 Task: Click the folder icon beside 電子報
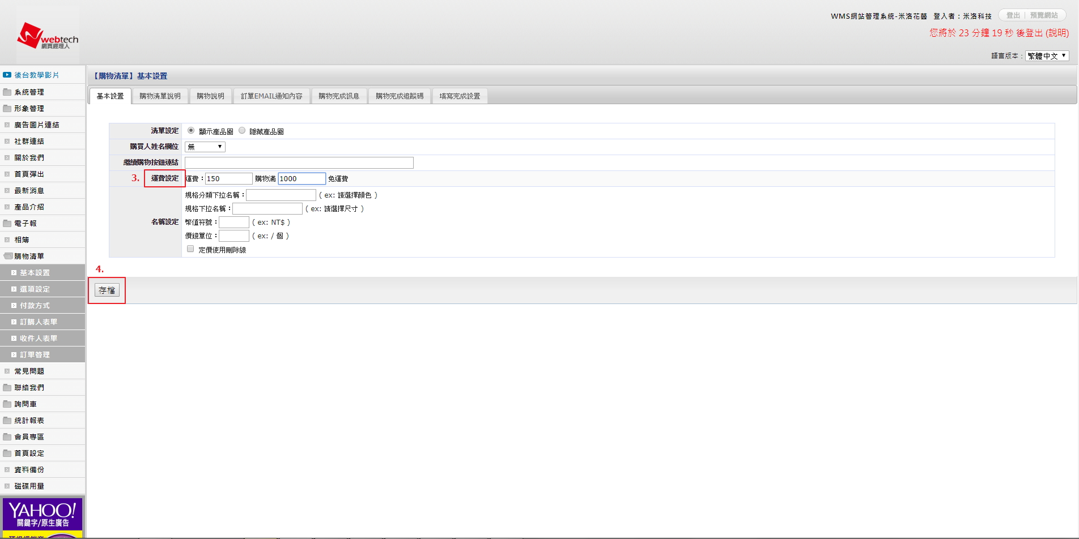[7, 223]
